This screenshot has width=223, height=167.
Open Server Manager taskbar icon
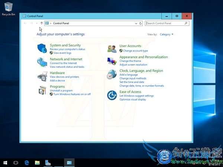tap(48, 163)
